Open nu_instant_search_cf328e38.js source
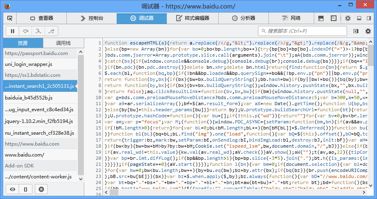377x199 pixels. point(40,133)
